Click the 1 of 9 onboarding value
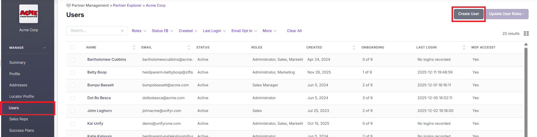537x137 pixels. pos(367,72)
